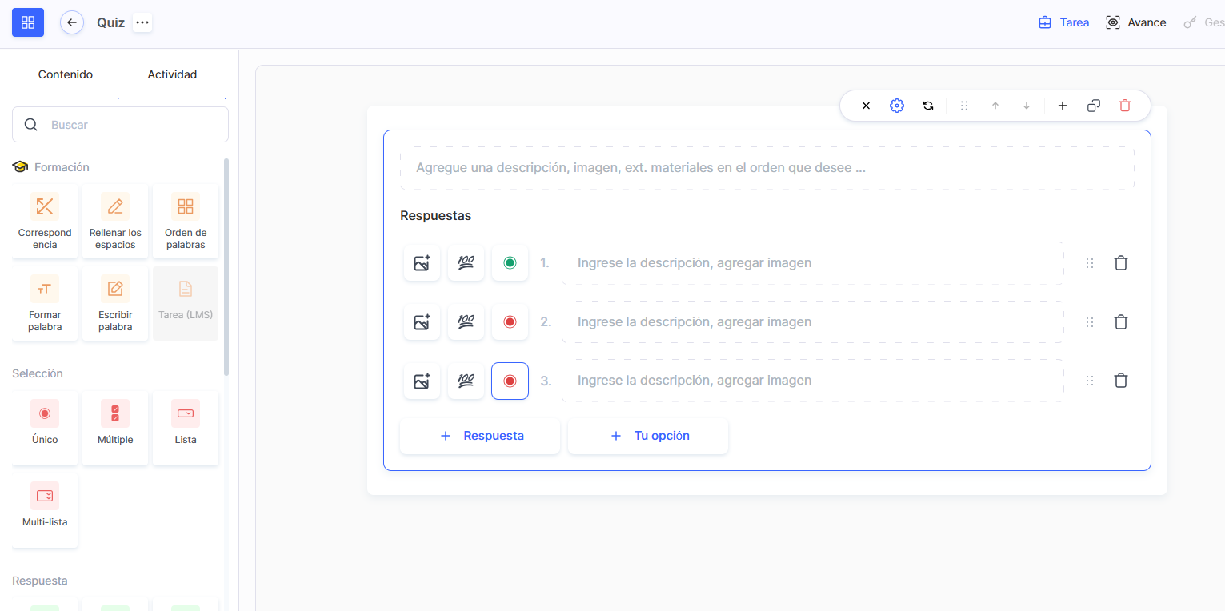Screen dimensions: 1225x611
Task: Set score points for answer 2
Action: click(466, 322)
